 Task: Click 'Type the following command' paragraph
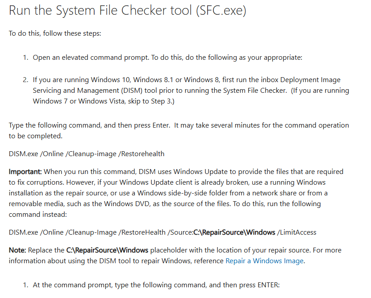click(179, 131)
